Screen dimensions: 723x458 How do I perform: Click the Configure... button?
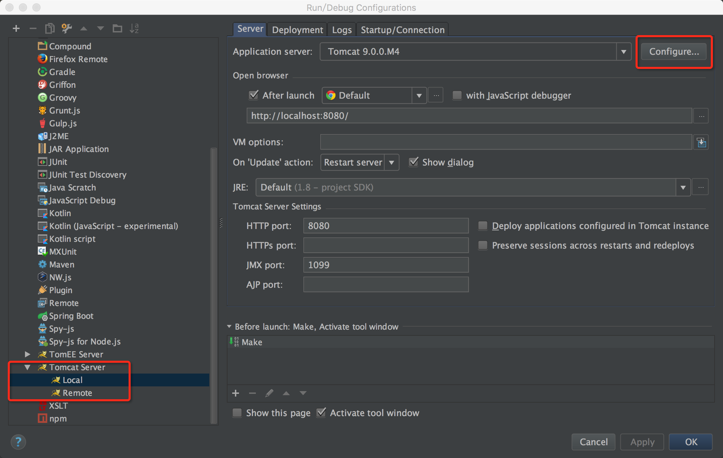click(x=674, y=52)
